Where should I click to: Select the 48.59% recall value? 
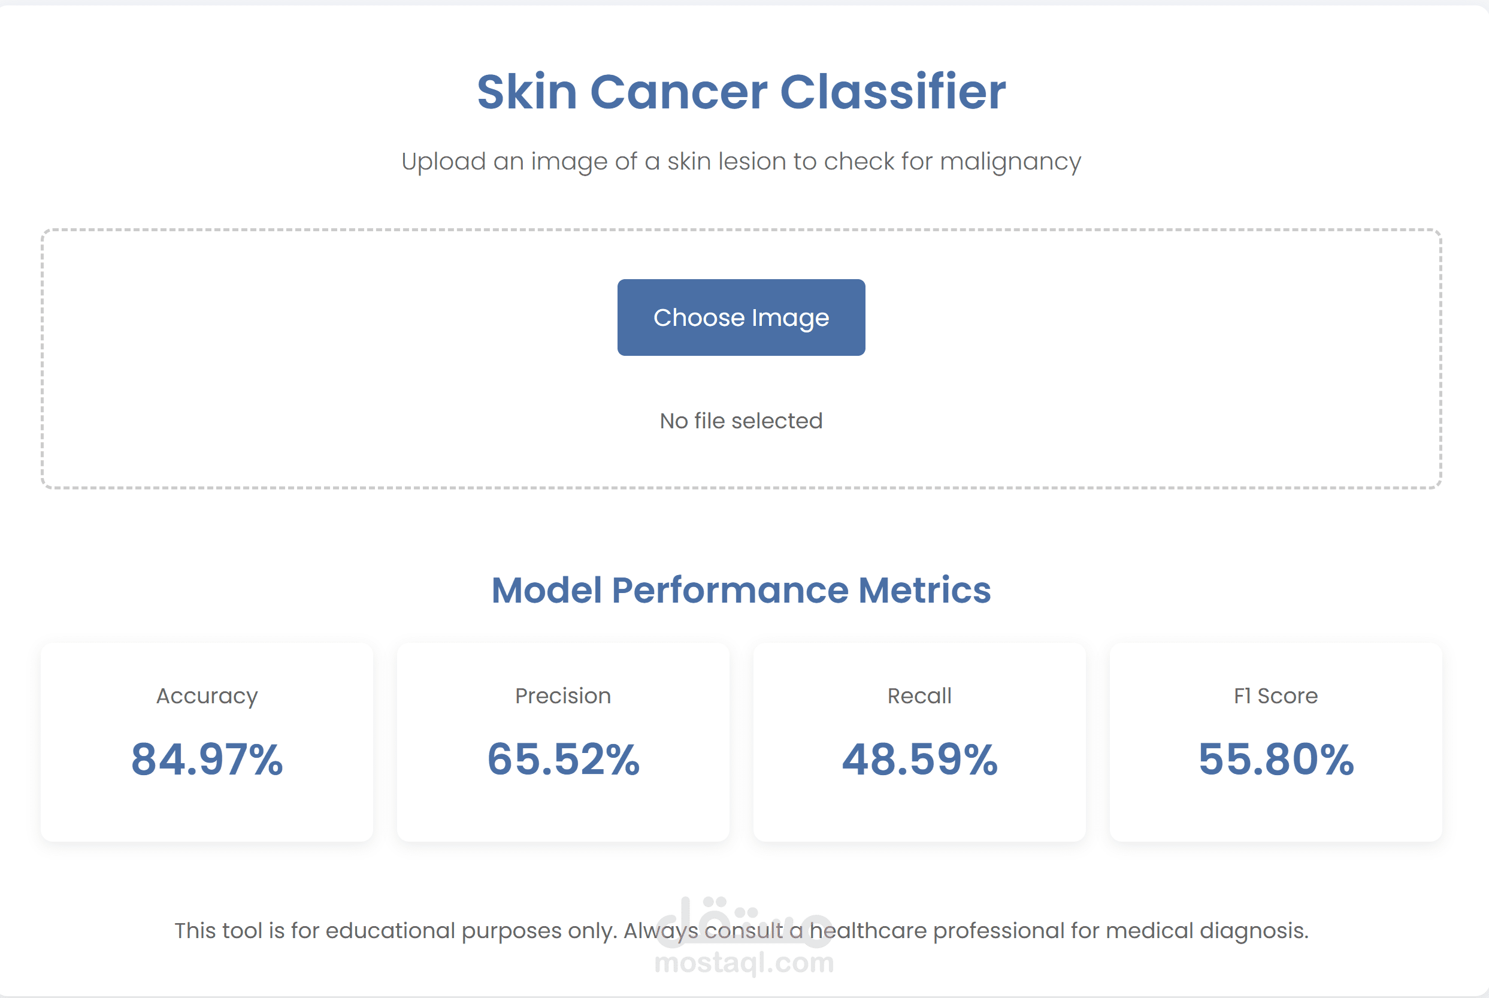point(919,758)
